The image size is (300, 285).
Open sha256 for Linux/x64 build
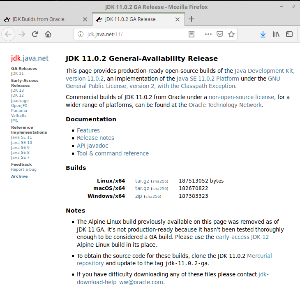tap(159, 181)
